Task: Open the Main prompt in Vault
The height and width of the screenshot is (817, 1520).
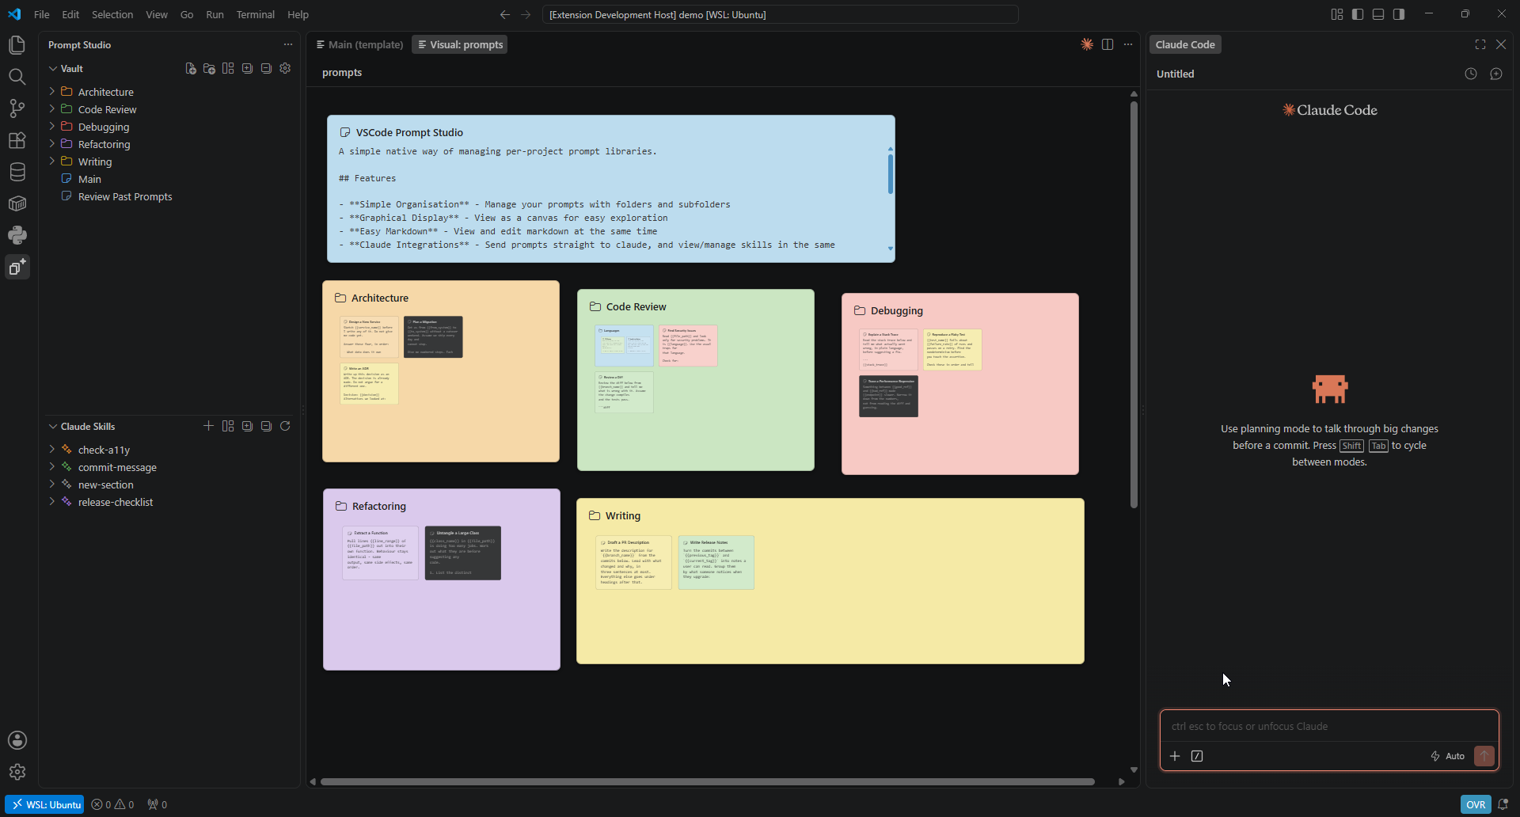Action: (x=89, y=179)
